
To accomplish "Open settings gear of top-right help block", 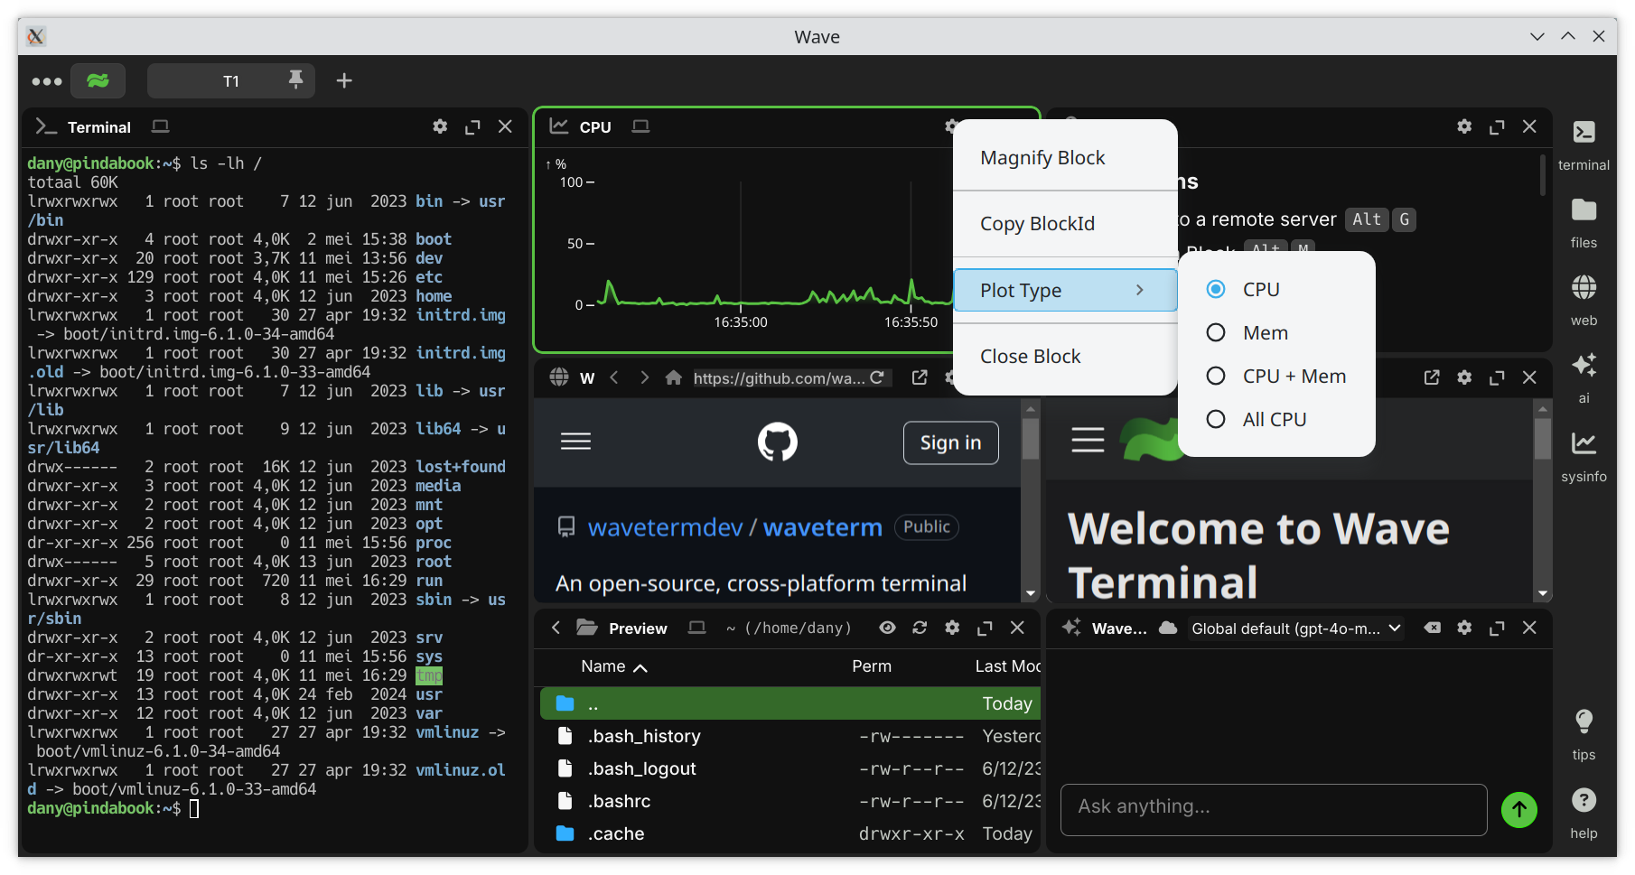I will (1464, 126).
